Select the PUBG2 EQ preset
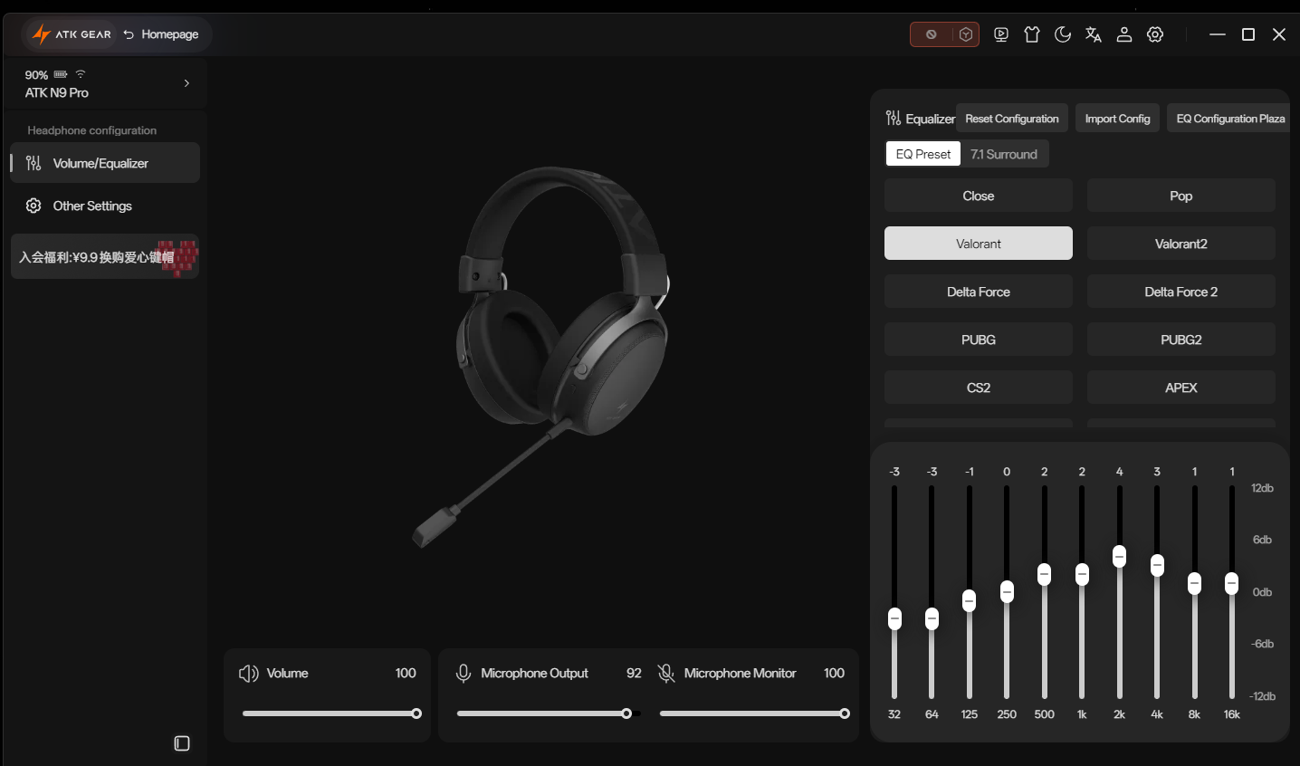Screen dimensions: 1300x766 click(1181, 340)
